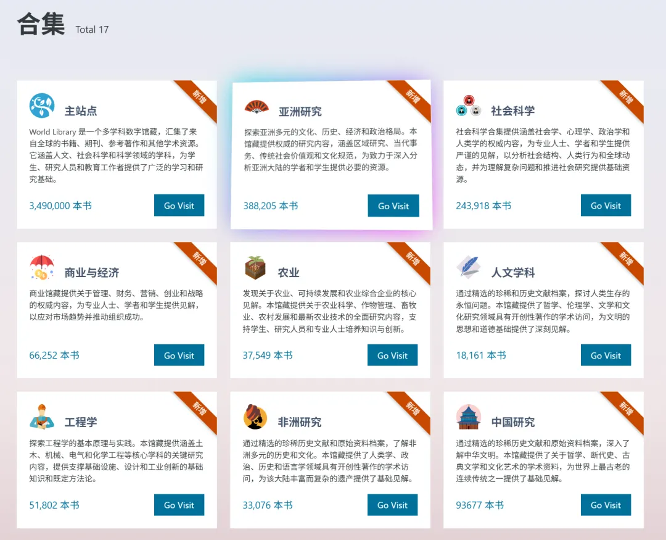Click the 新增 ribbon on 非洲研究 card
Viewport: 666px width, 540px height.
click(x=411, y=410)
